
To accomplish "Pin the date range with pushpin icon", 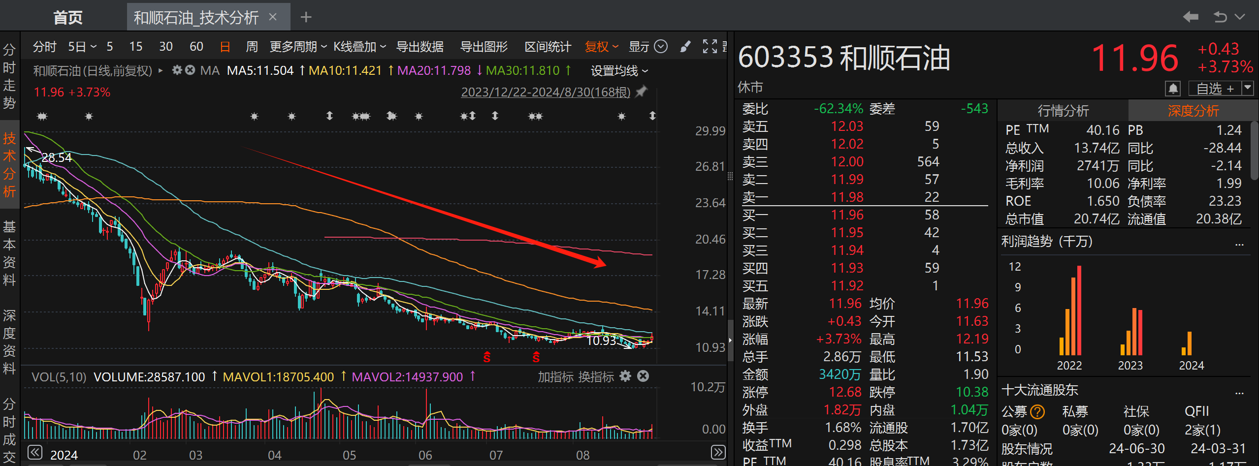I will coord(641,92).
